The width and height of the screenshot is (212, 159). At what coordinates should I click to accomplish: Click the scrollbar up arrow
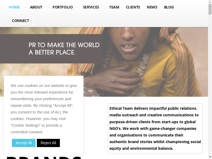[x=210, y=2]
